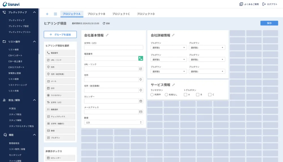Open third row left プルダウン dropdown

[x=169, y=72]
